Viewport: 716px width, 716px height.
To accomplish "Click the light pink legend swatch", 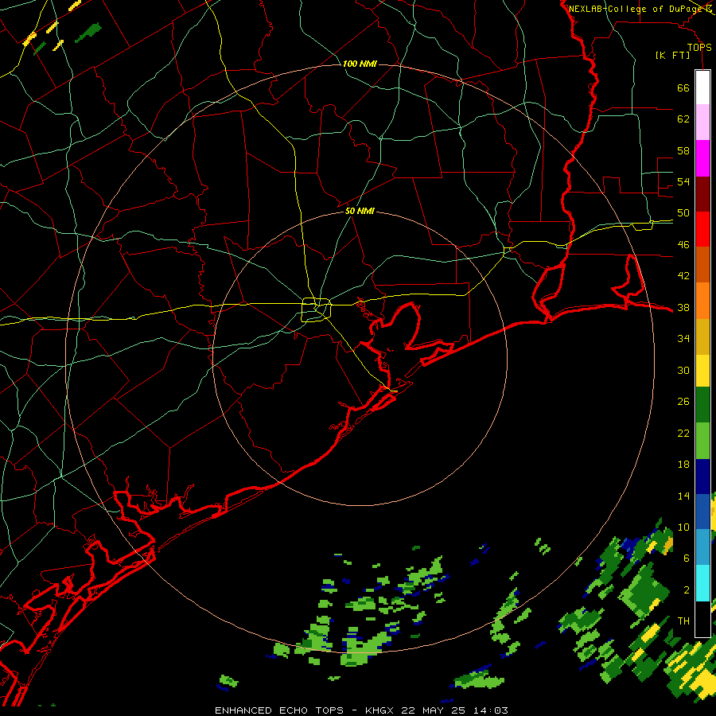I will pyautogui.click(x=702, y=123).
